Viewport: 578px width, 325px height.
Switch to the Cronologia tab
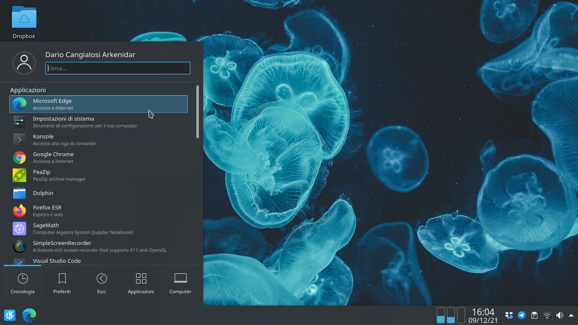pyautogui.click(x=22, y=284)
